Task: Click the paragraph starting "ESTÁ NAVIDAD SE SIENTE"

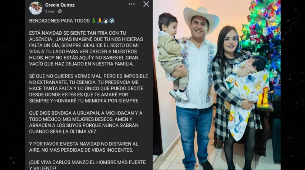Action: pyautogui.click(x=86, y=49)
